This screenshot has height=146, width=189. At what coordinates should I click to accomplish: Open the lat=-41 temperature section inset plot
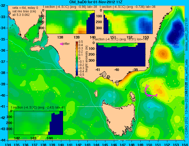point(39,123)
